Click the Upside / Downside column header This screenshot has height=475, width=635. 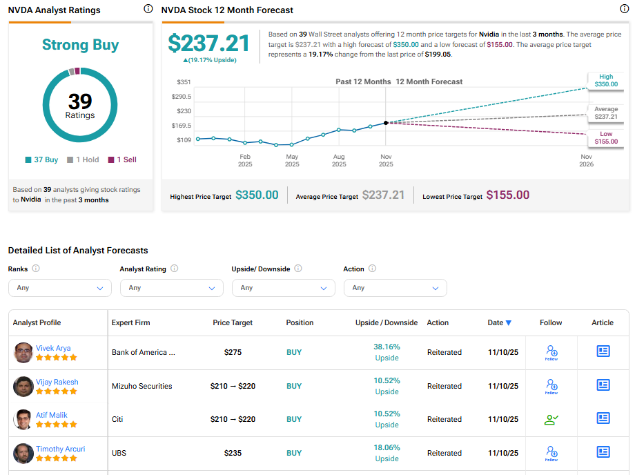387,322
